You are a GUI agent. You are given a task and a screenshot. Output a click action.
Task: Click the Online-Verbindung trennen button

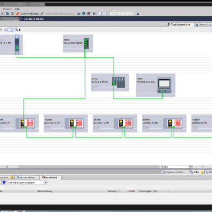point(57,14)
